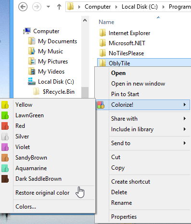
Task: Expand the Include in library submenu arrow
Action: (x=185, y=129)
